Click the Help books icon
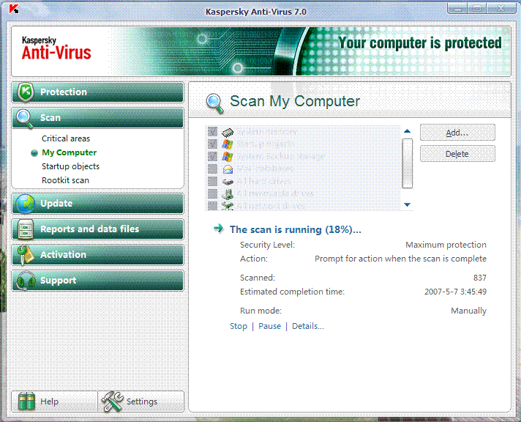The width and height of the screenshot is (521, 422). (x=26, y=401)
